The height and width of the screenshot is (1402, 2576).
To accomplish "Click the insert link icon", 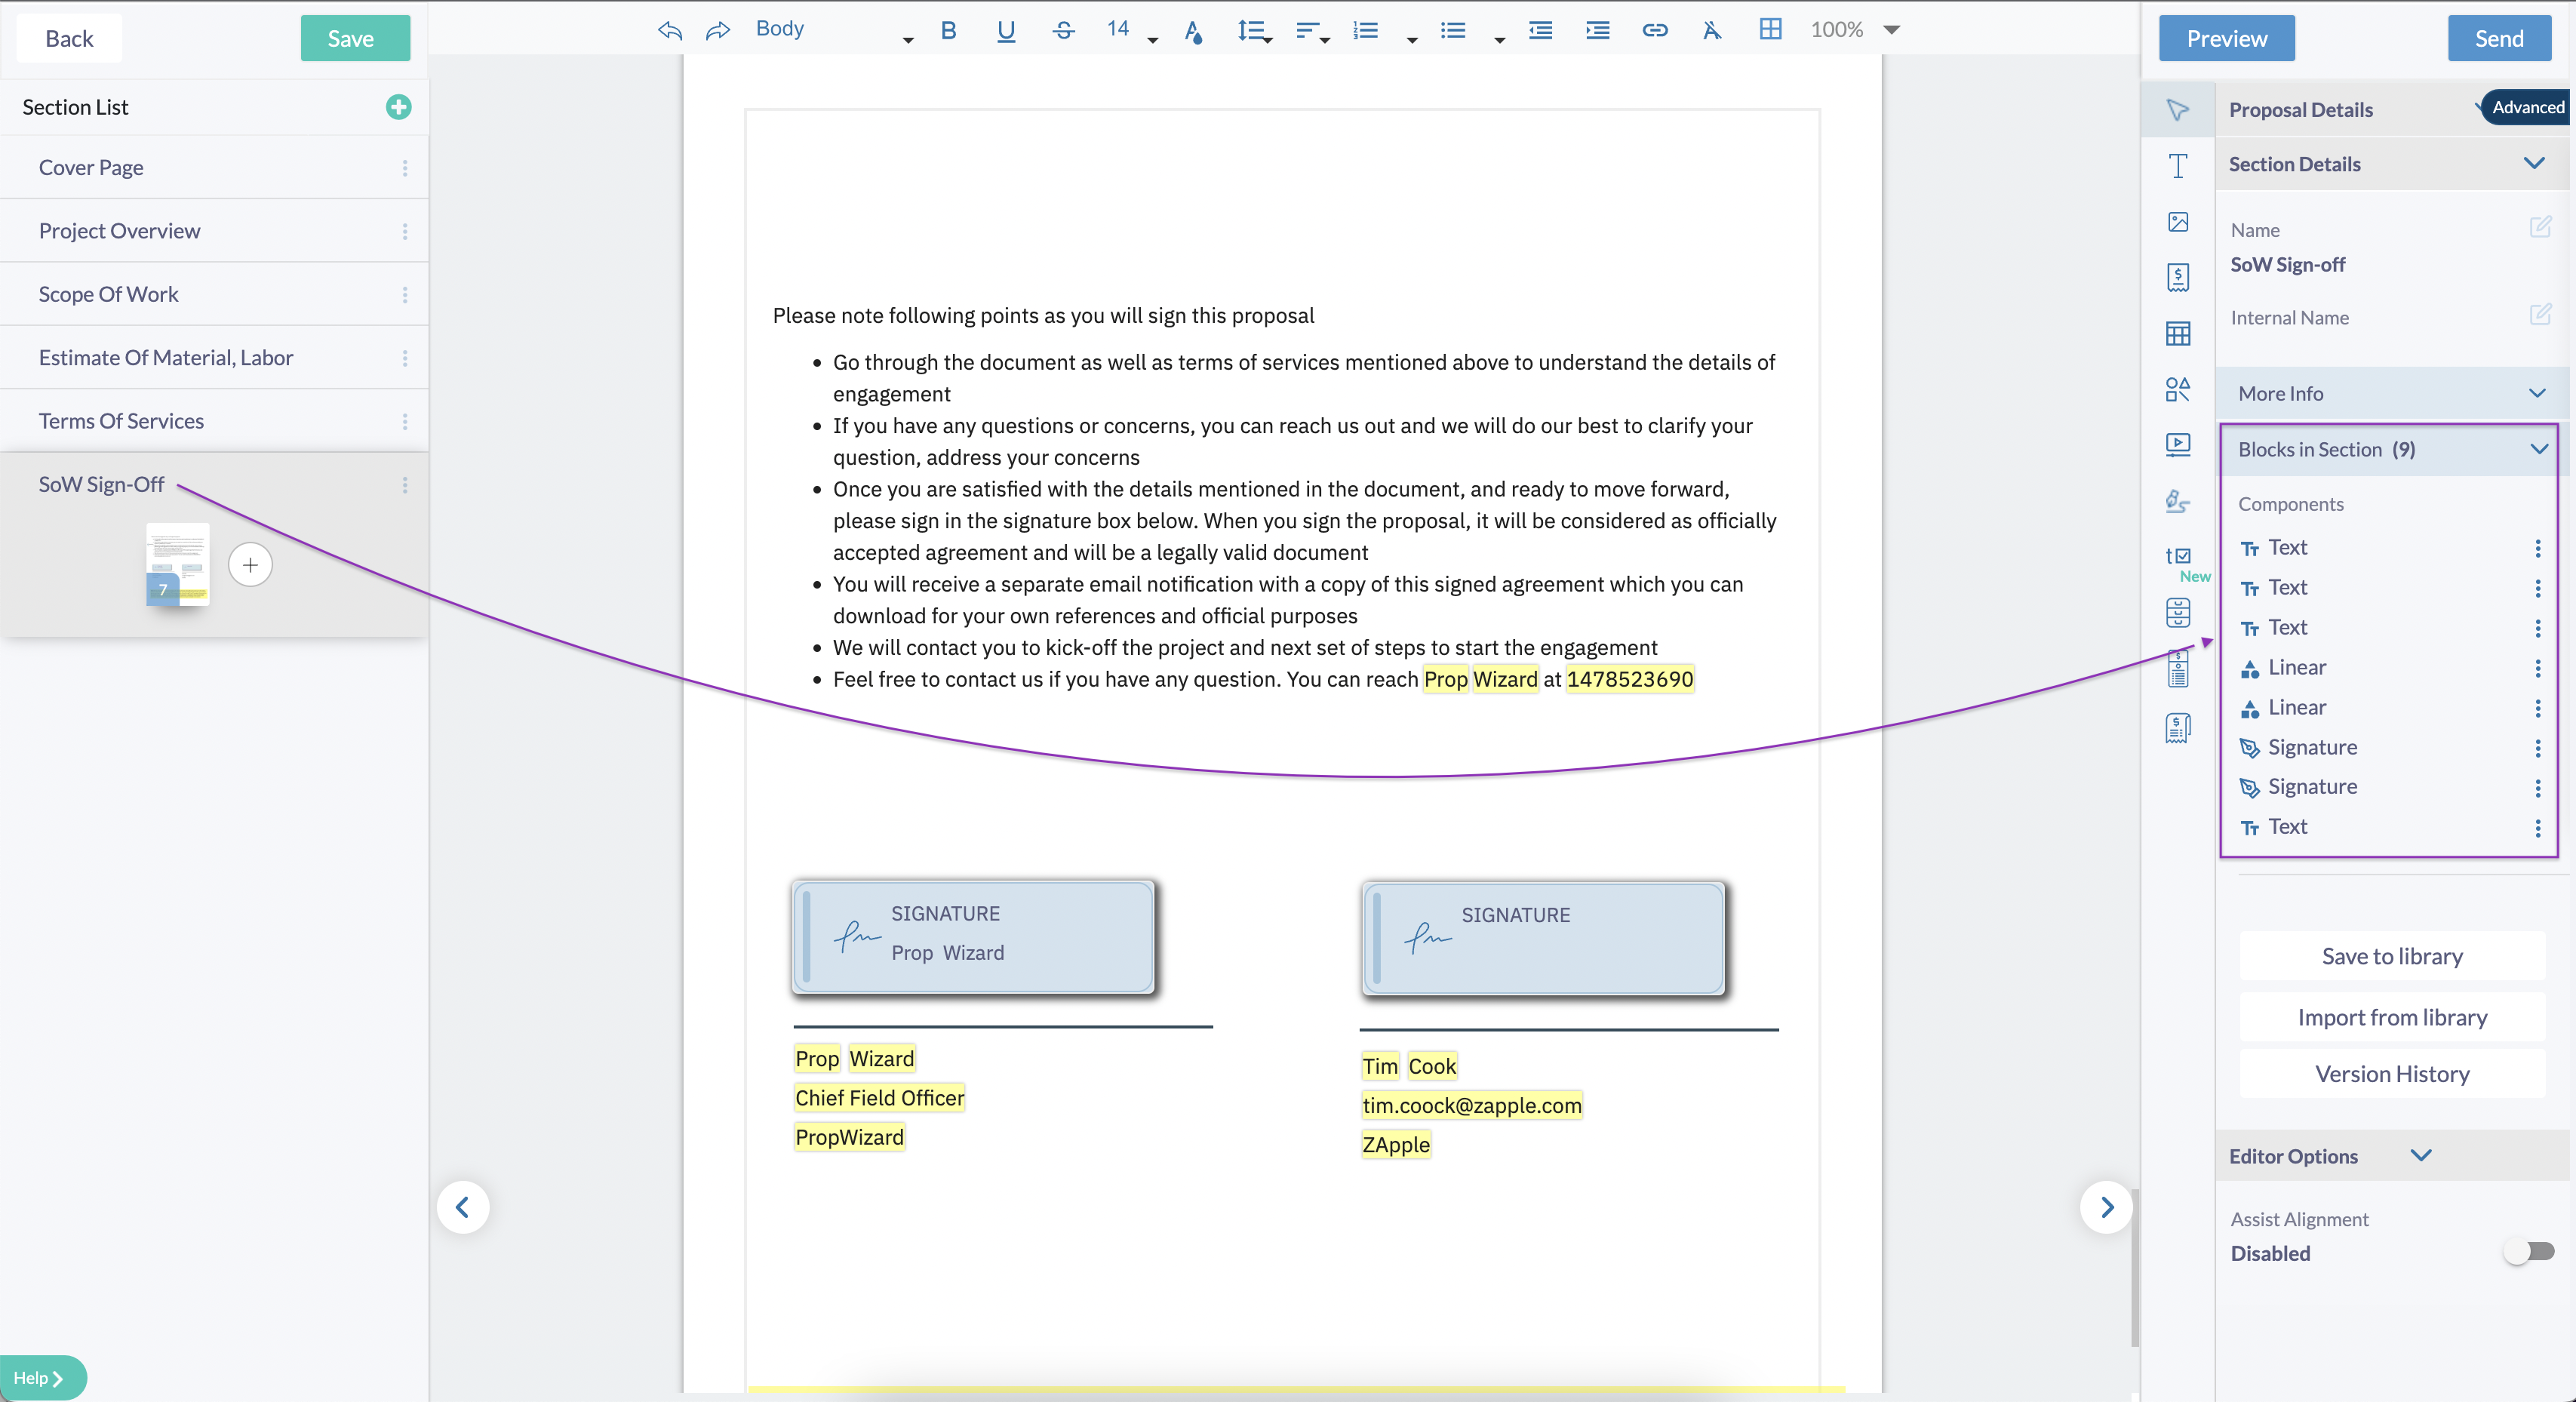I will pyautogui.click(x=1654, y=30).
